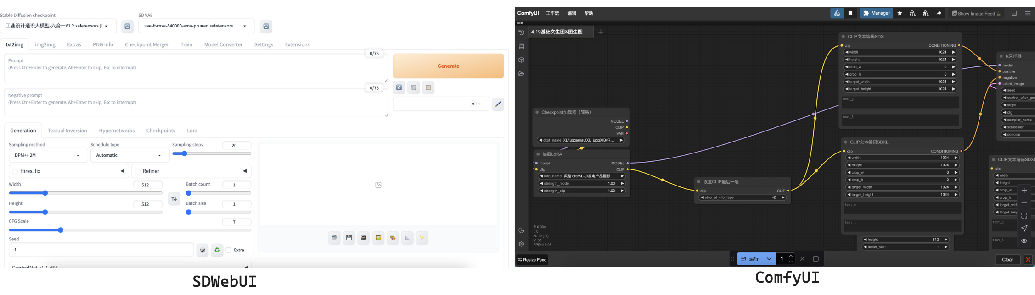Switch to the Lora sub-tab
1035x295 pixels.
pos(192,131)
